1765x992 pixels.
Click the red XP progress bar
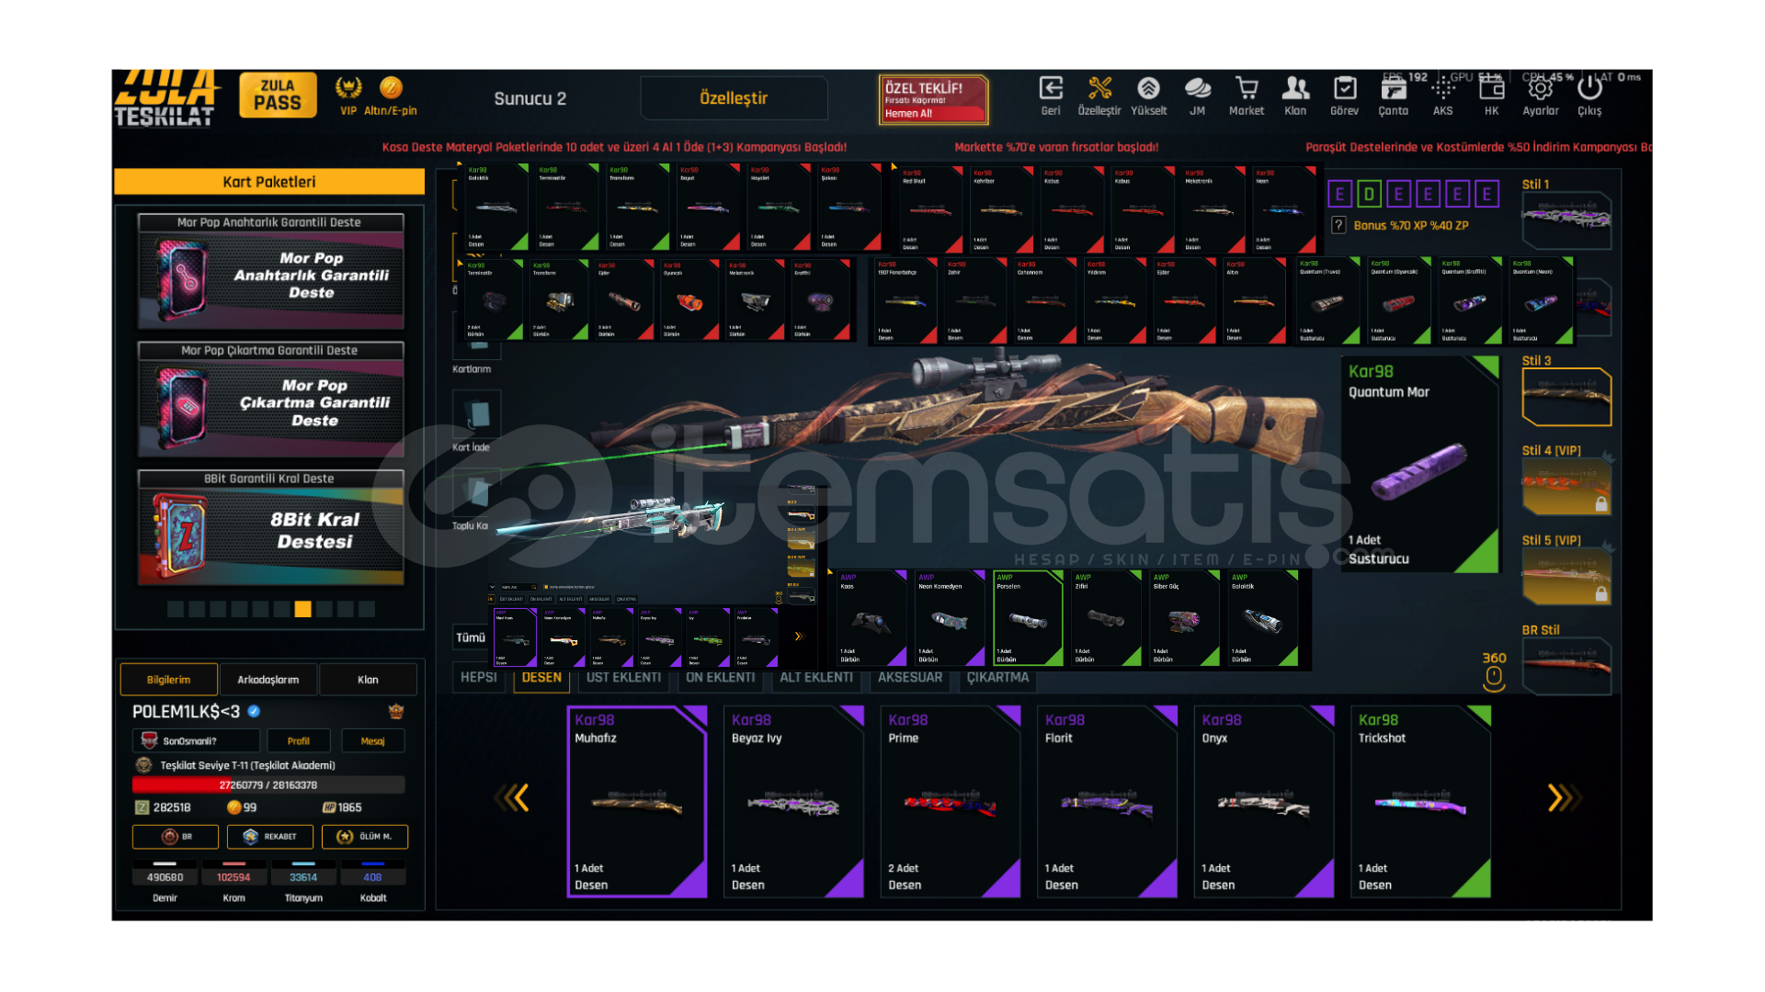point(268,785)
